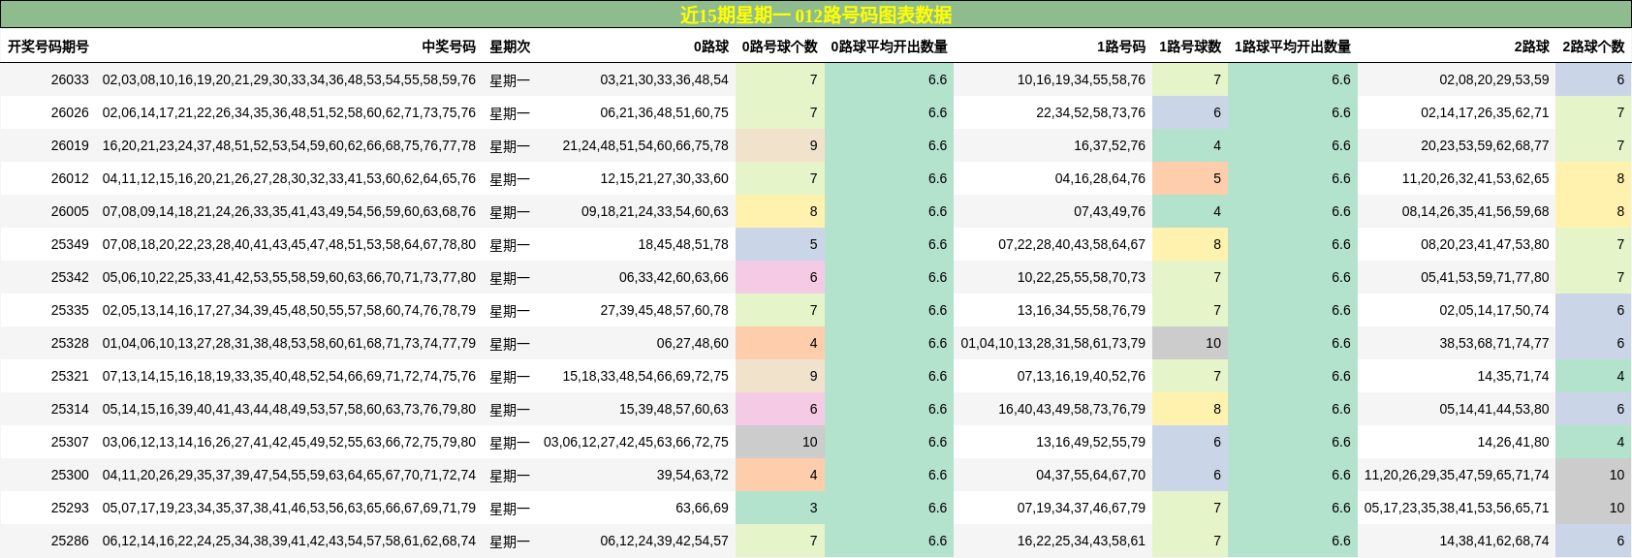The width and height of the screenshot is (1632, 558).
Task: Select period number 25335
Action: [x=70, y=310]
